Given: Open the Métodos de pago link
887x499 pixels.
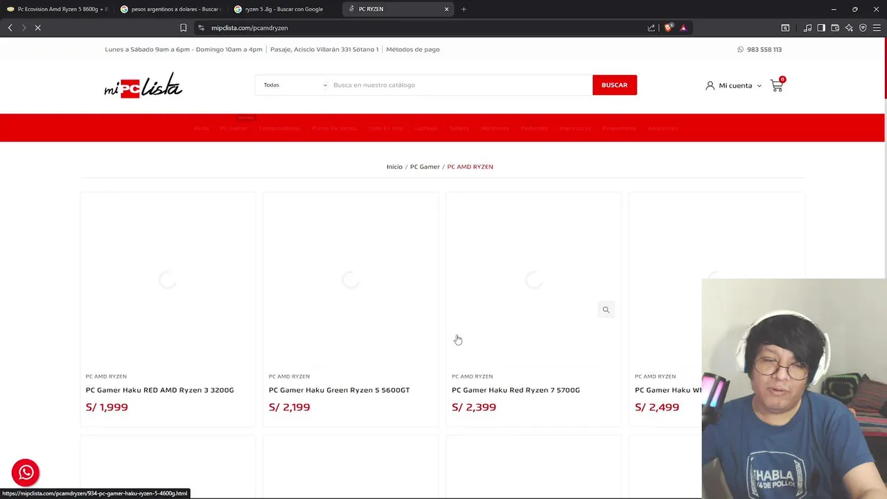Looking at the screenshot, I should click(413, 49).
